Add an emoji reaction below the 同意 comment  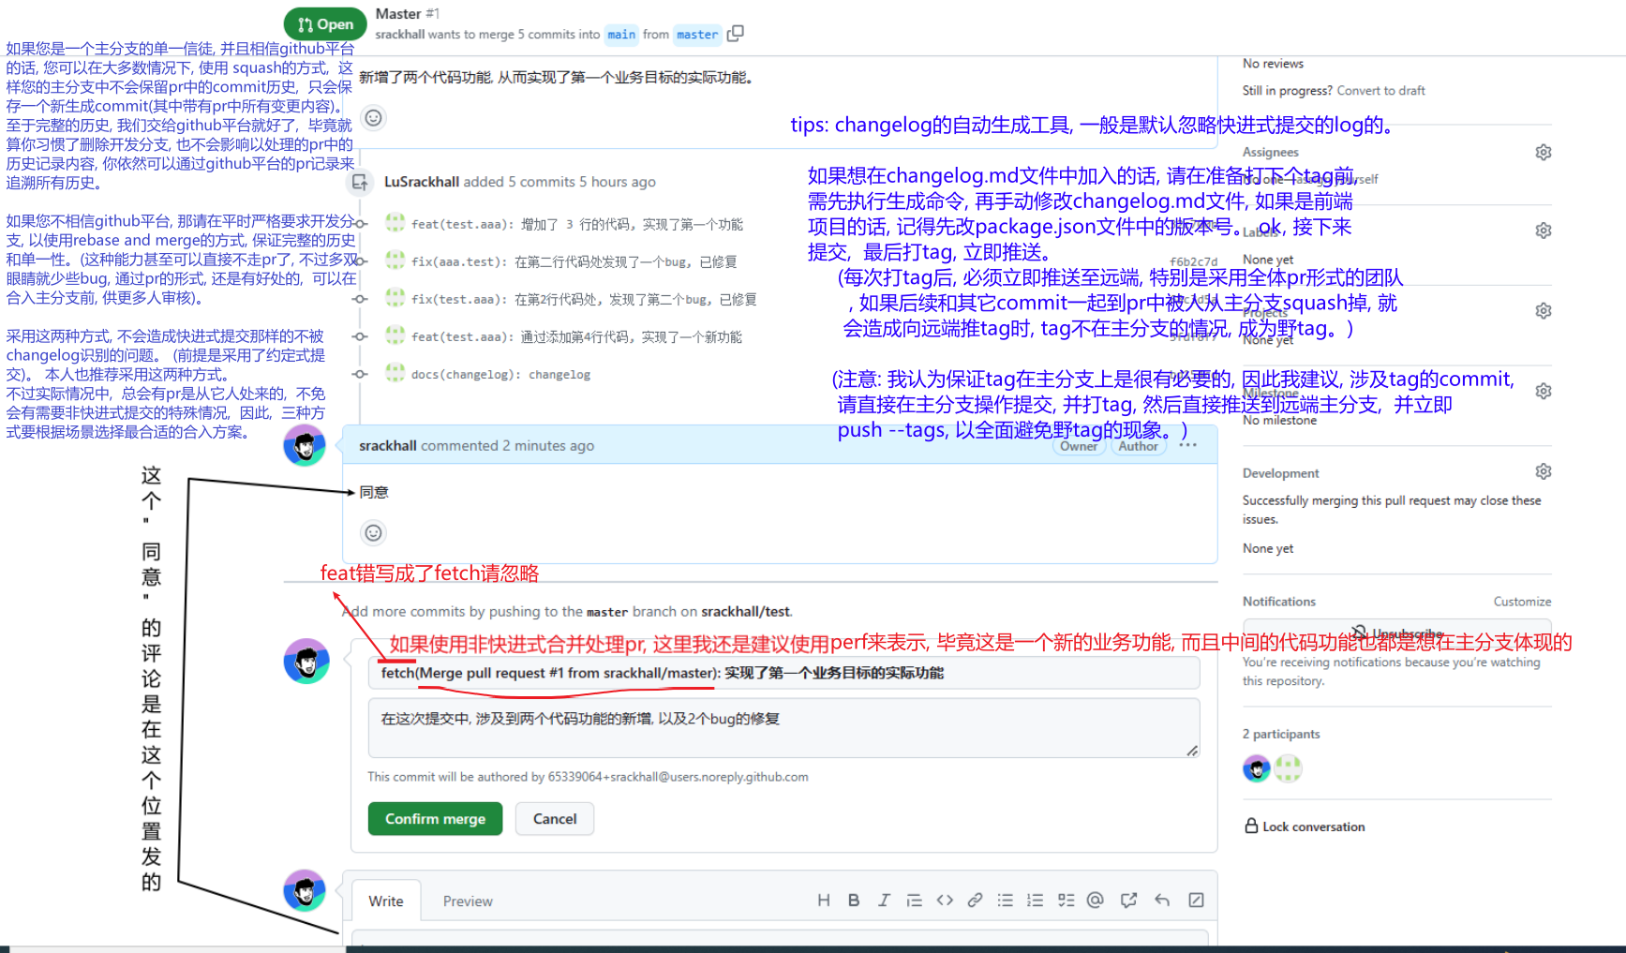[x=373, y=533]
